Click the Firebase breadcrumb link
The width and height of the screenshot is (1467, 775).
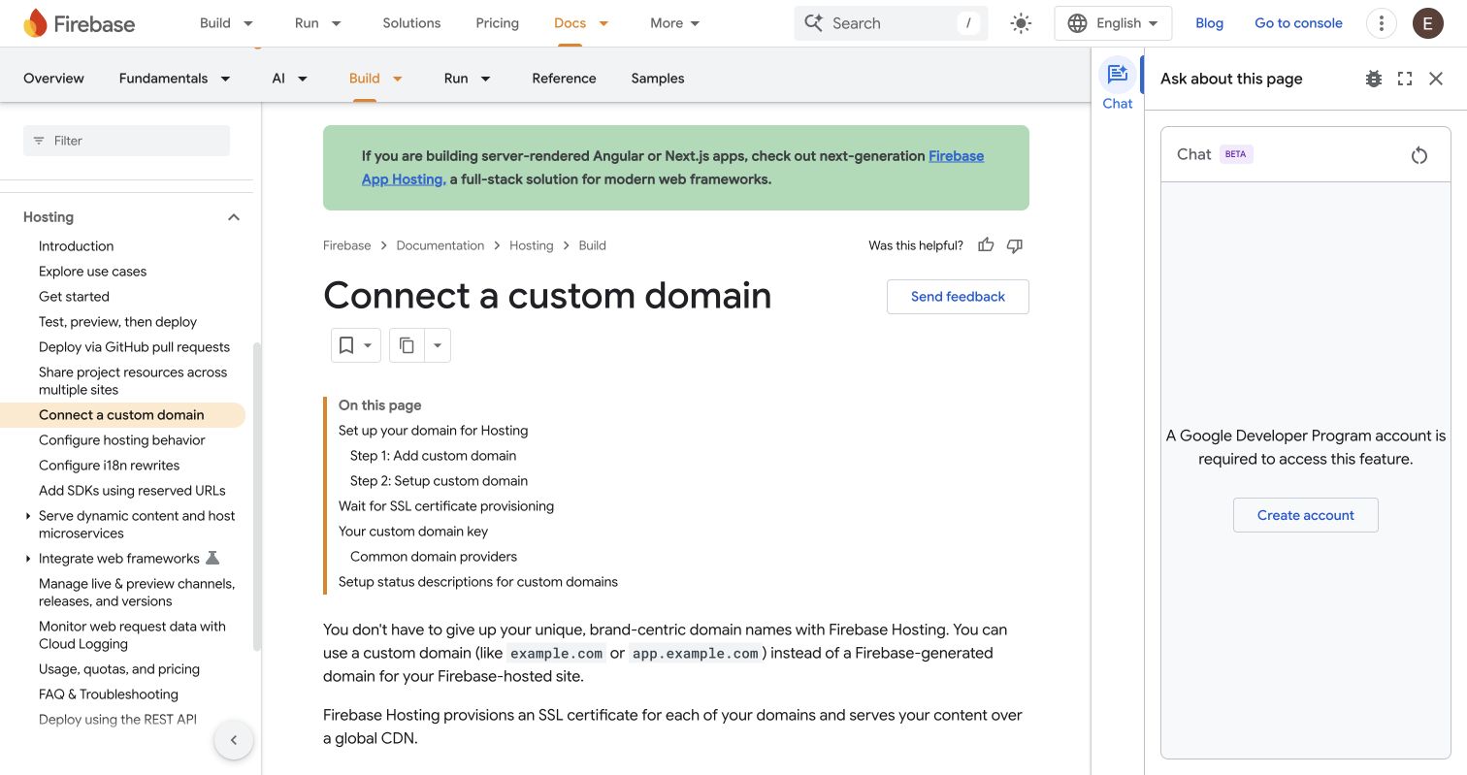346,245
